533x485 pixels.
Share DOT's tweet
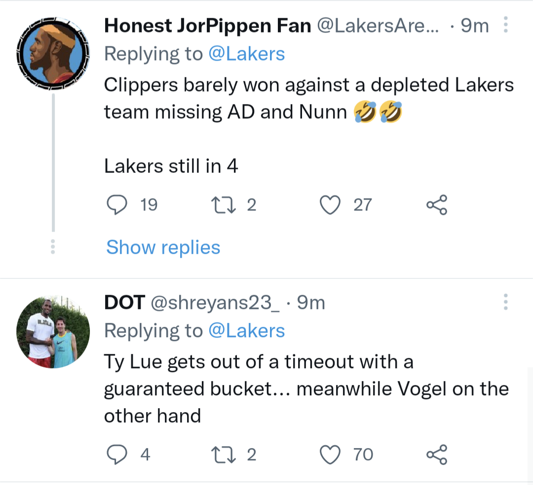coord(436,454)
